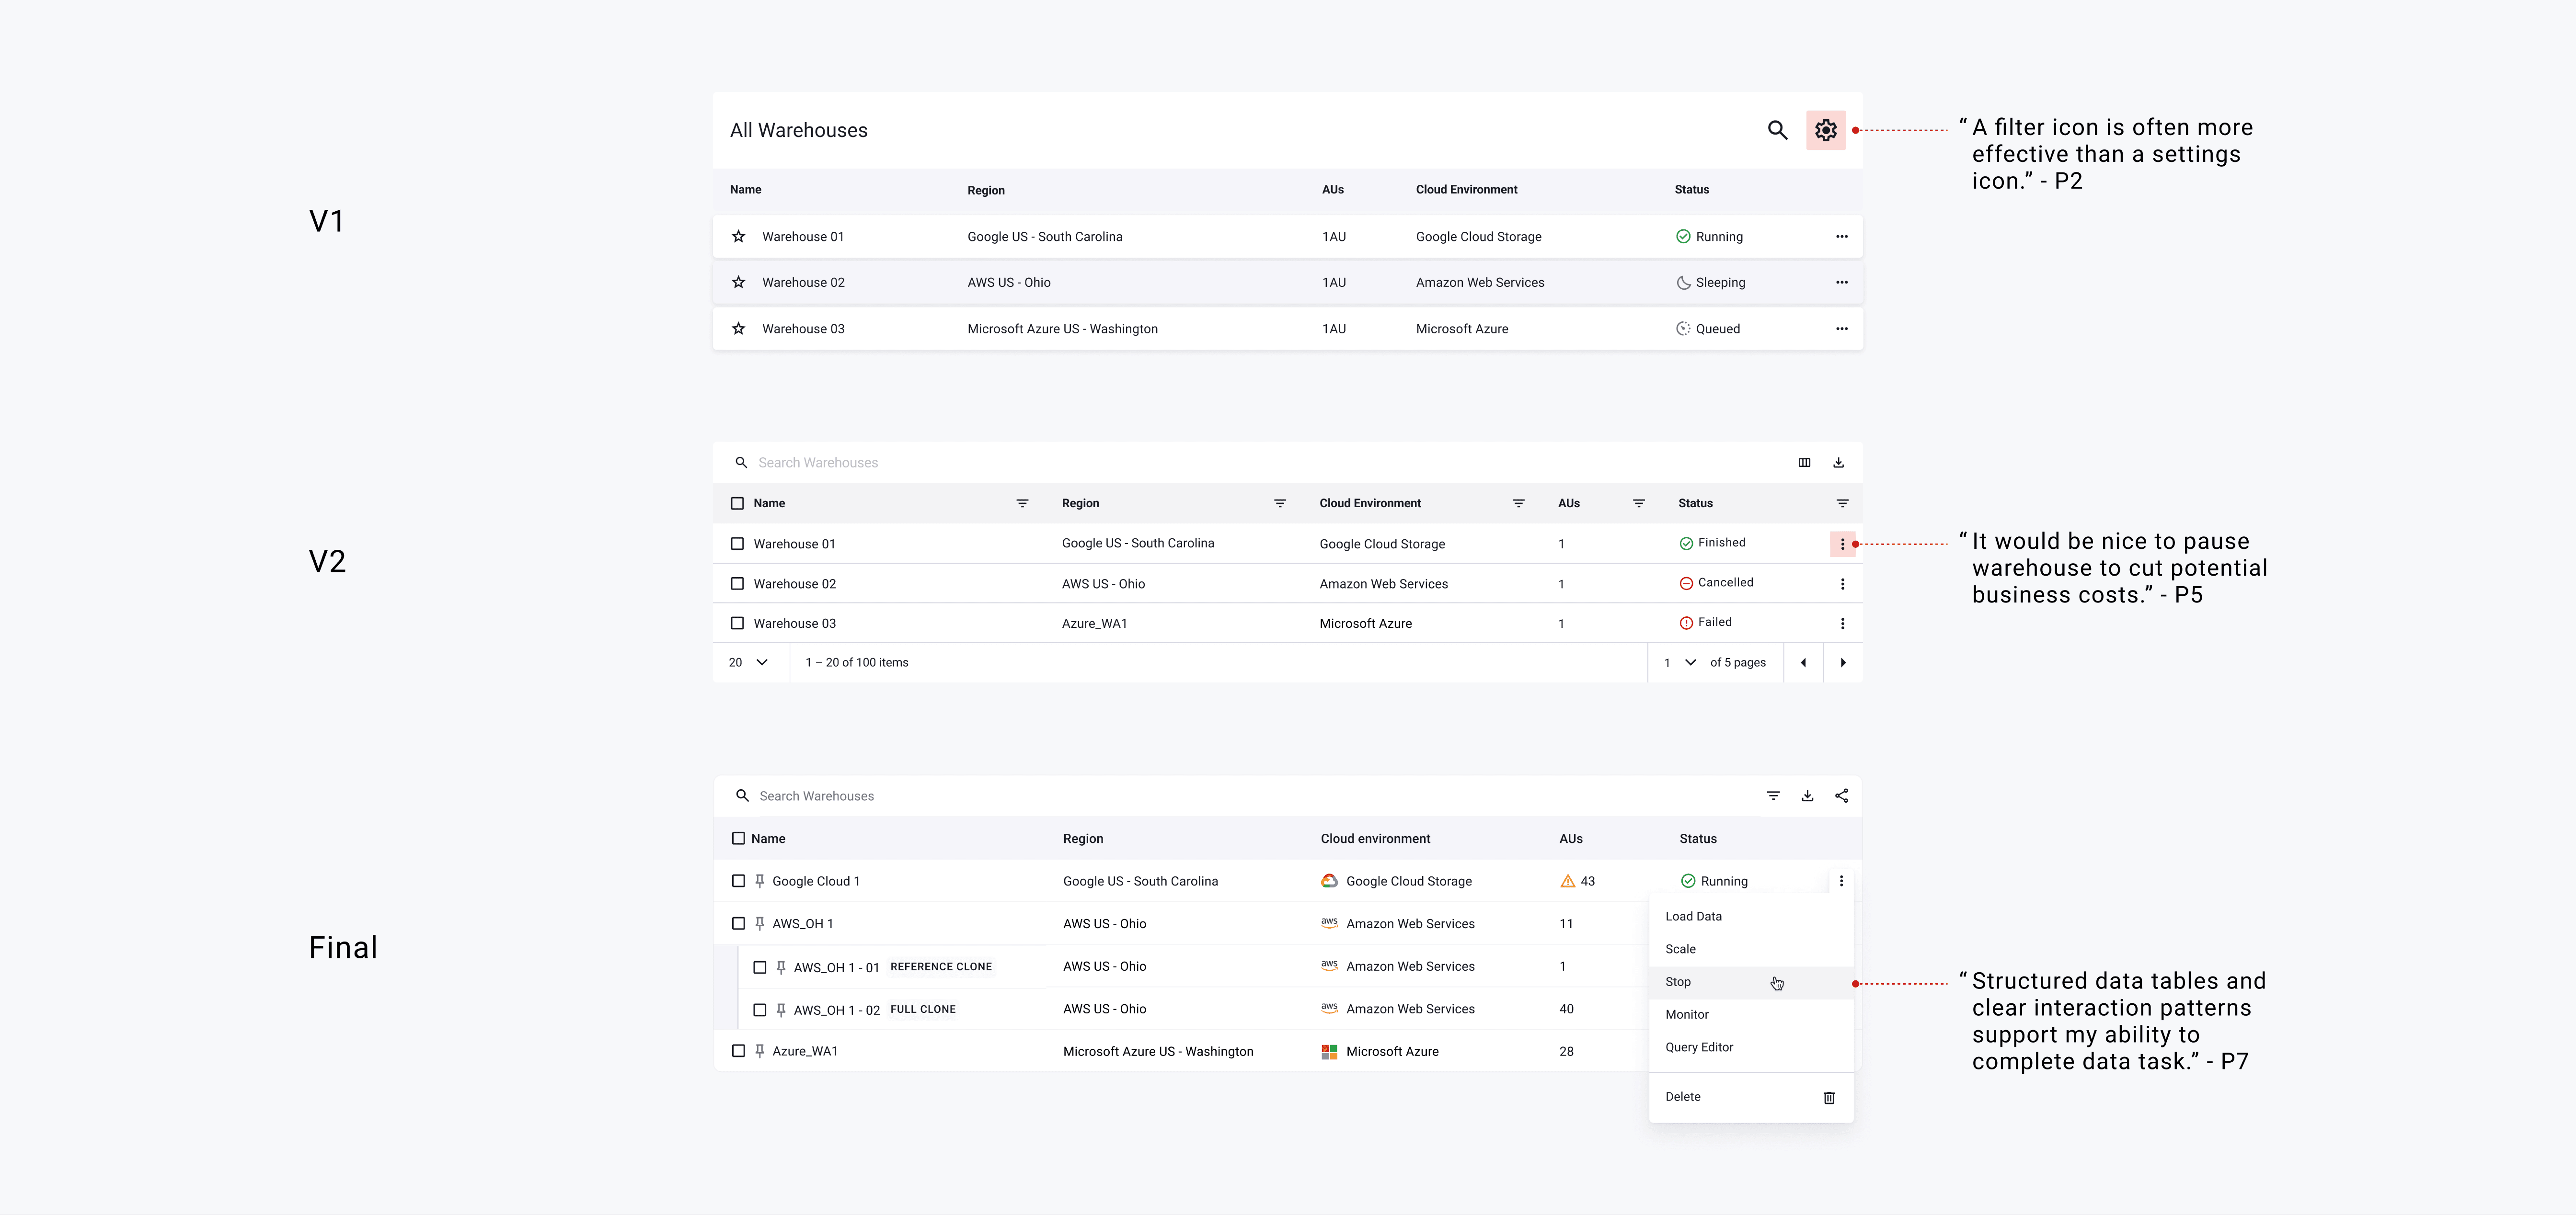2576x1215 pixels.
Task: Go to next page with right arrow
Action: pyautogui.click(x=1843, y=662)
